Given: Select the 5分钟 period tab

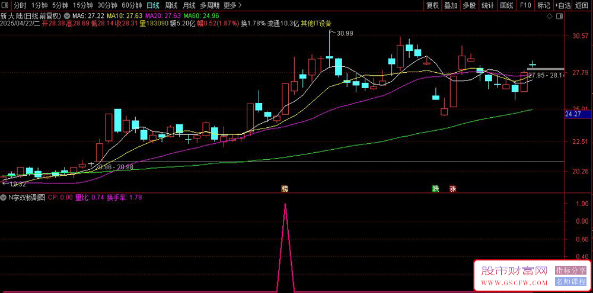Looking at the screenshot, I should pos(60,5).
